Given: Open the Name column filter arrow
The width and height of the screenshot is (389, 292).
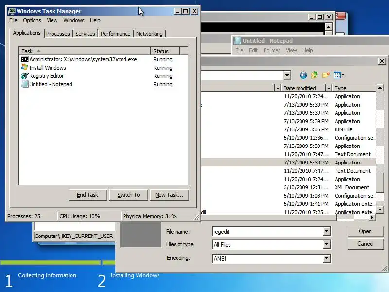Looking at the screenshot, I should click(x=278, y=88).
